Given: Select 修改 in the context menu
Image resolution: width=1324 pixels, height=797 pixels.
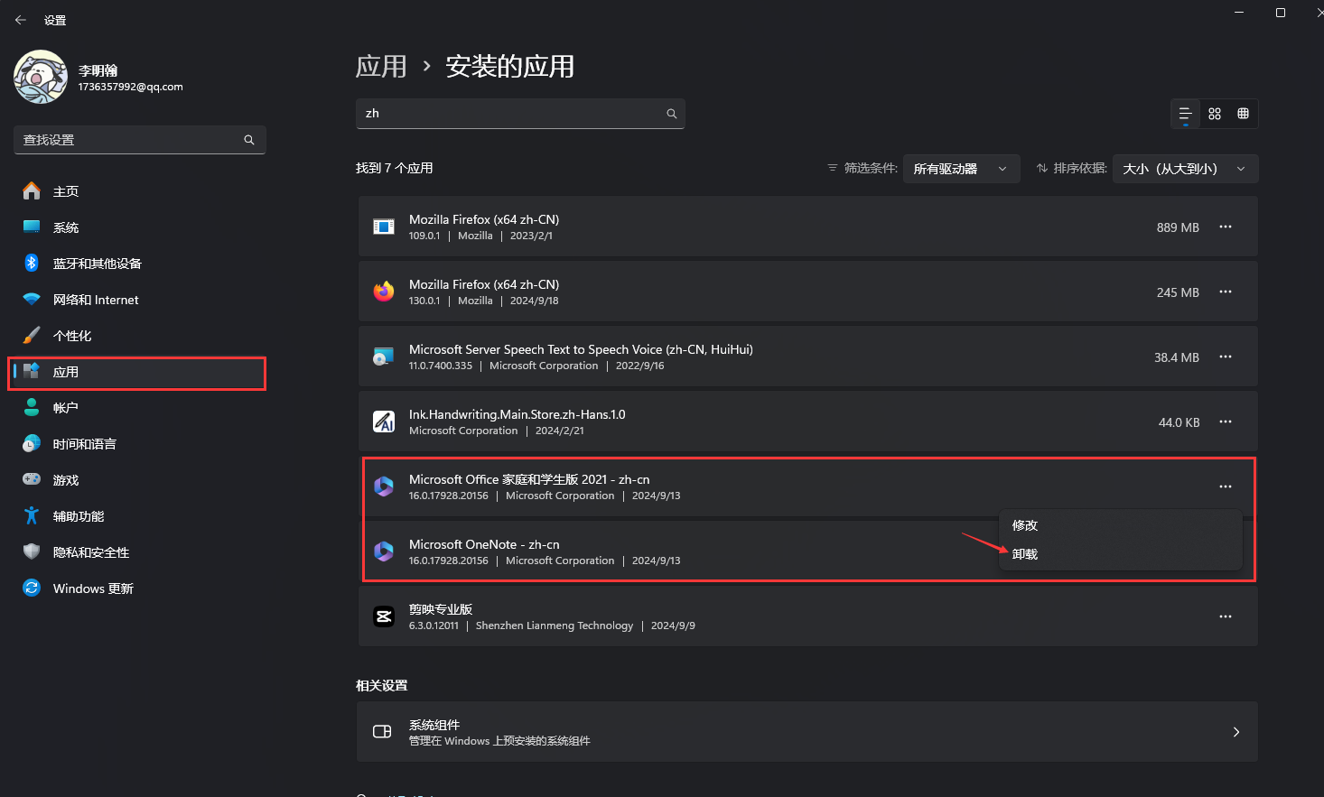Looking at the screenshot, I should pyautogui.click(x=1025, y=525).
